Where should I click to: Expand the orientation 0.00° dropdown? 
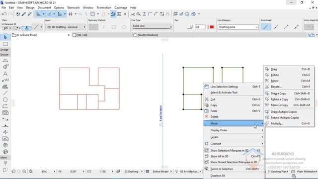click(x=83, y=172)
